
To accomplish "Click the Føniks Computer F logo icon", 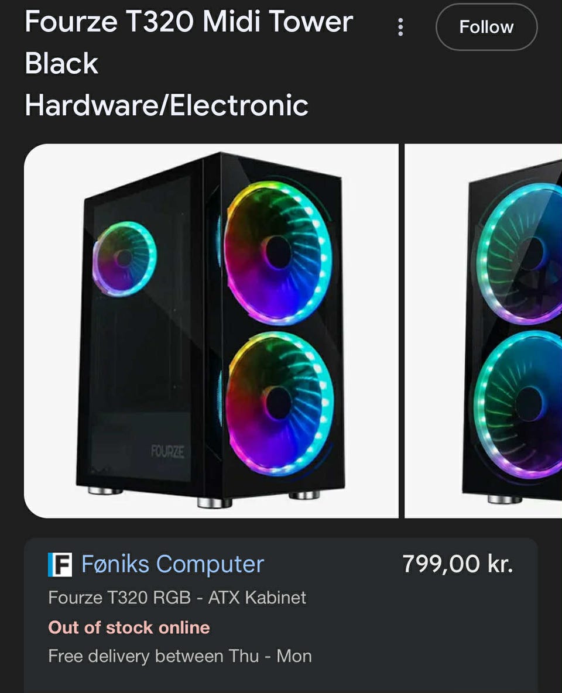I will tap(60, 564).
